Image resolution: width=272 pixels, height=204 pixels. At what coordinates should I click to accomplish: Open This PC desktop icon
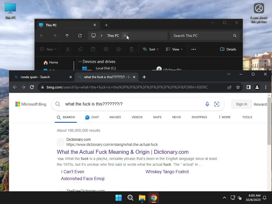point(10,11)
